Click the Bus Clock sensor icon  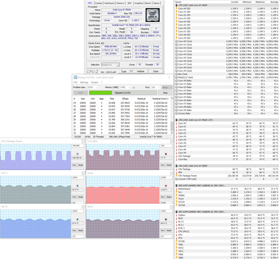pos(176,74)
